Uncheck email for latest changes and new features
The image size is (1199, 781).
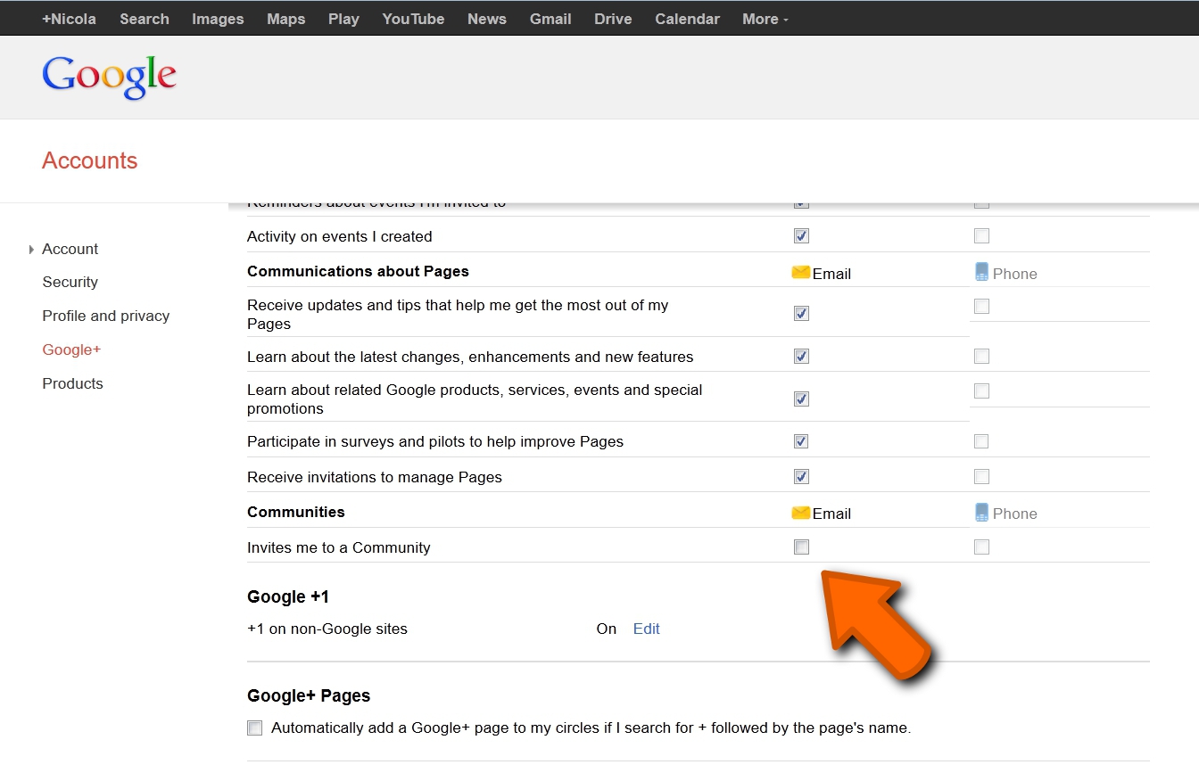click(801, 356)
